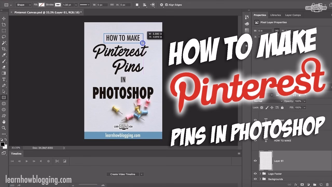Open the Opacity dropdown arrow
The width and height of the screenshot is (332, 187).
pyautogui.click(x=304, y=101)
